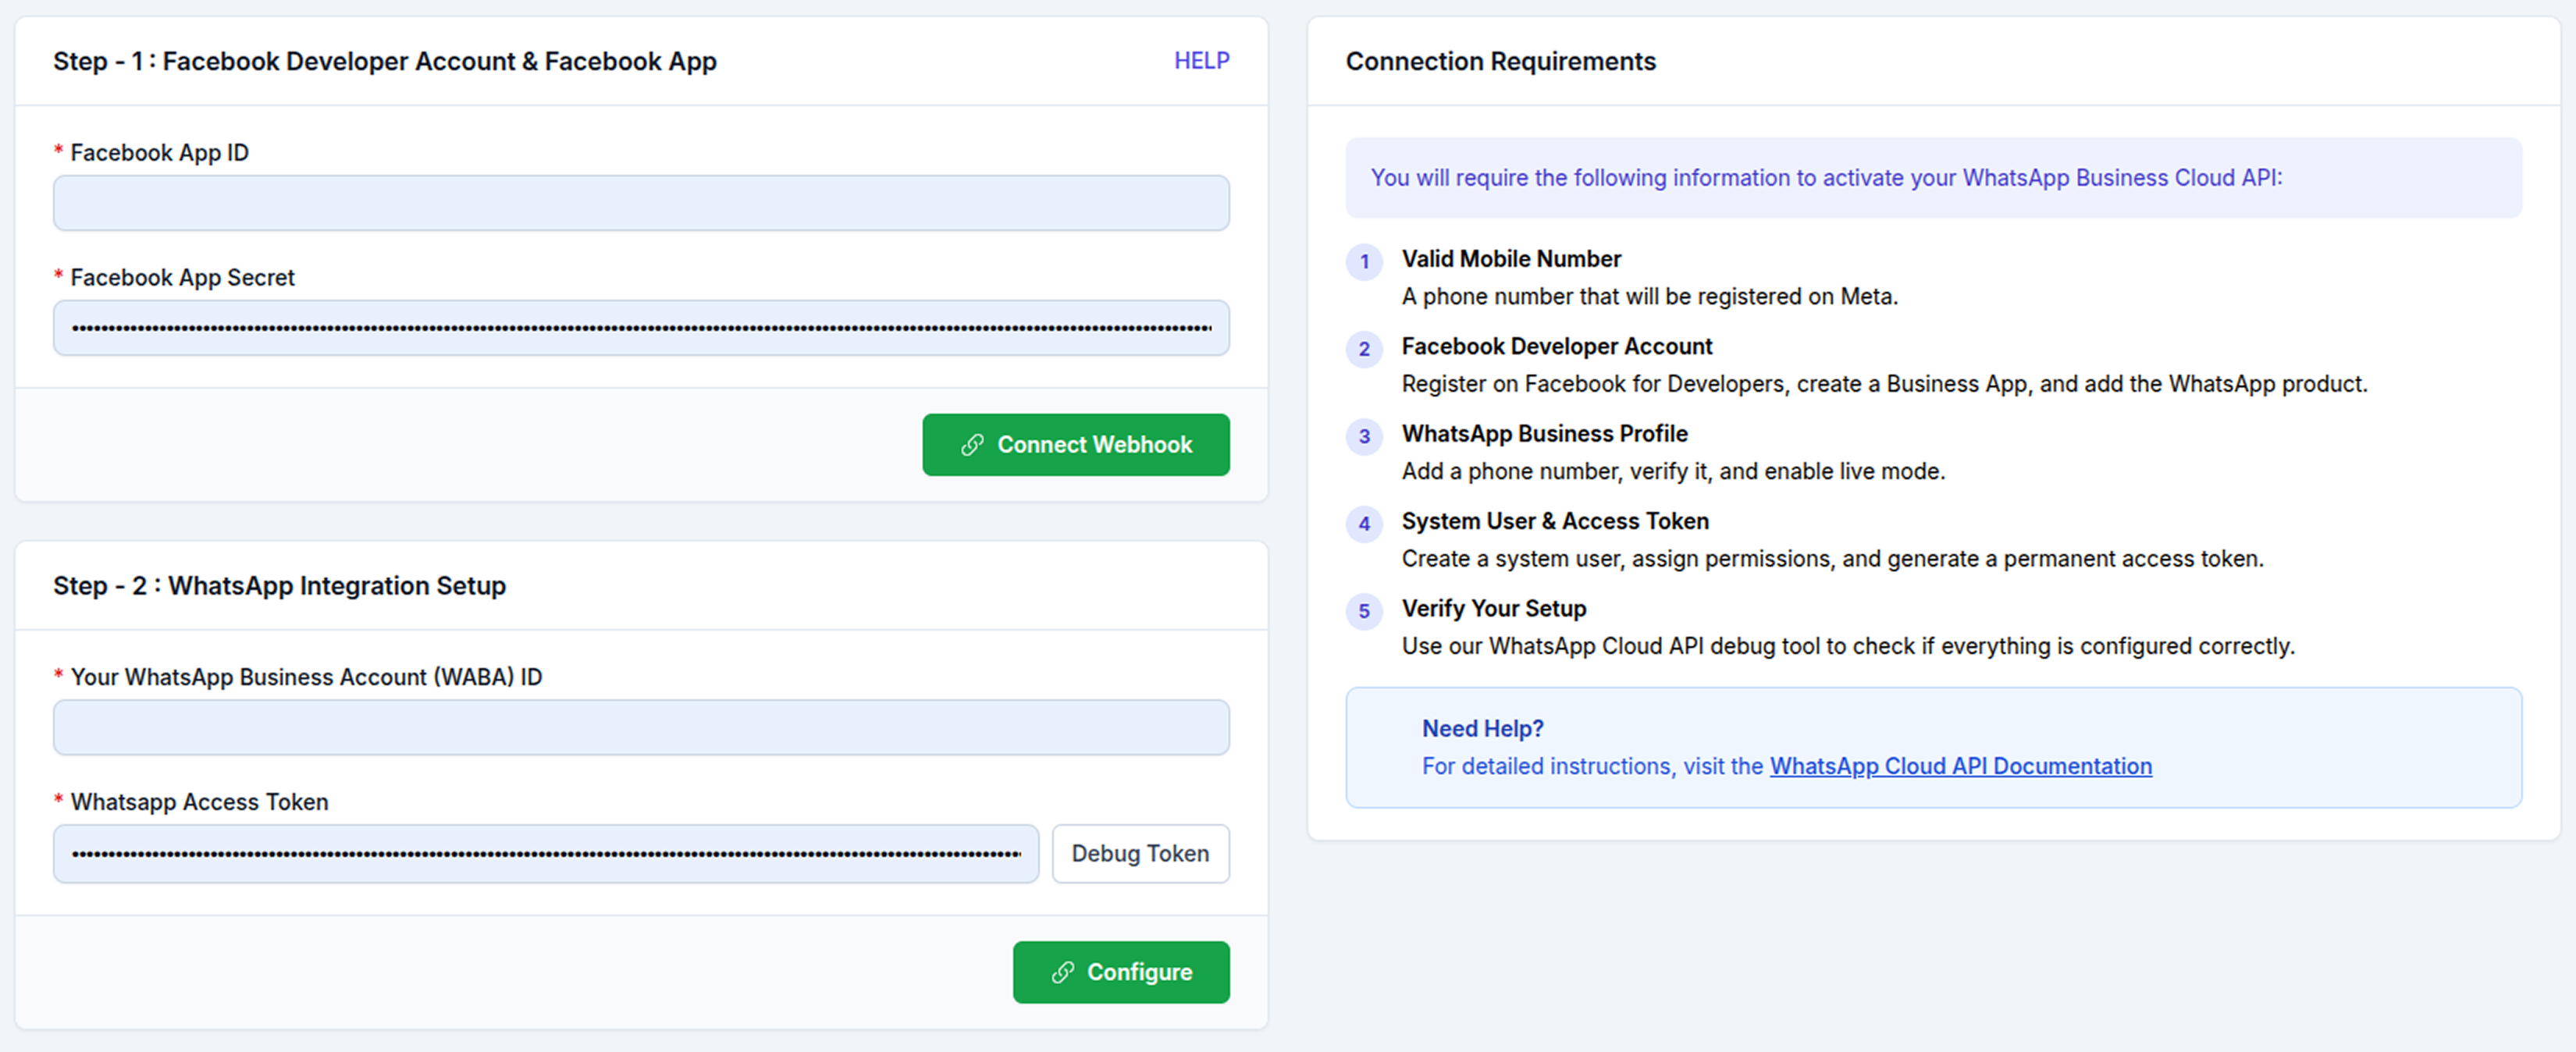Click step number 4 circle badge
The height and width of the screenshot is (1052, 2576).
tap(1364, 524)
